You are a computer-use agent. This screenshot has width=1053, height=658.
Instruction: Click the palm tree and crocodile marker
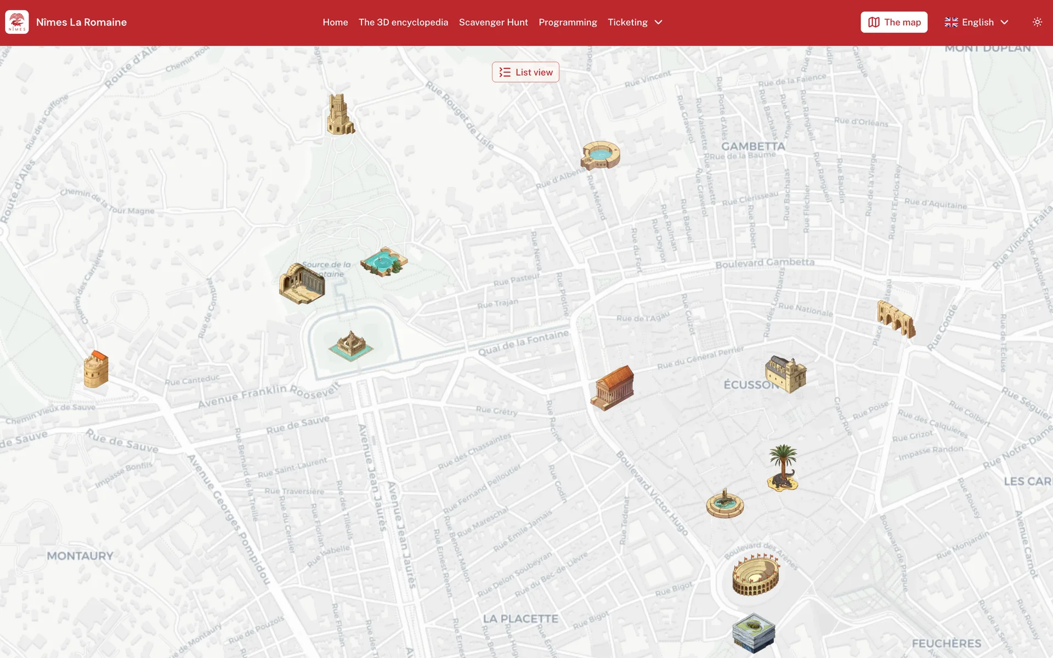(x=783, y=468)
